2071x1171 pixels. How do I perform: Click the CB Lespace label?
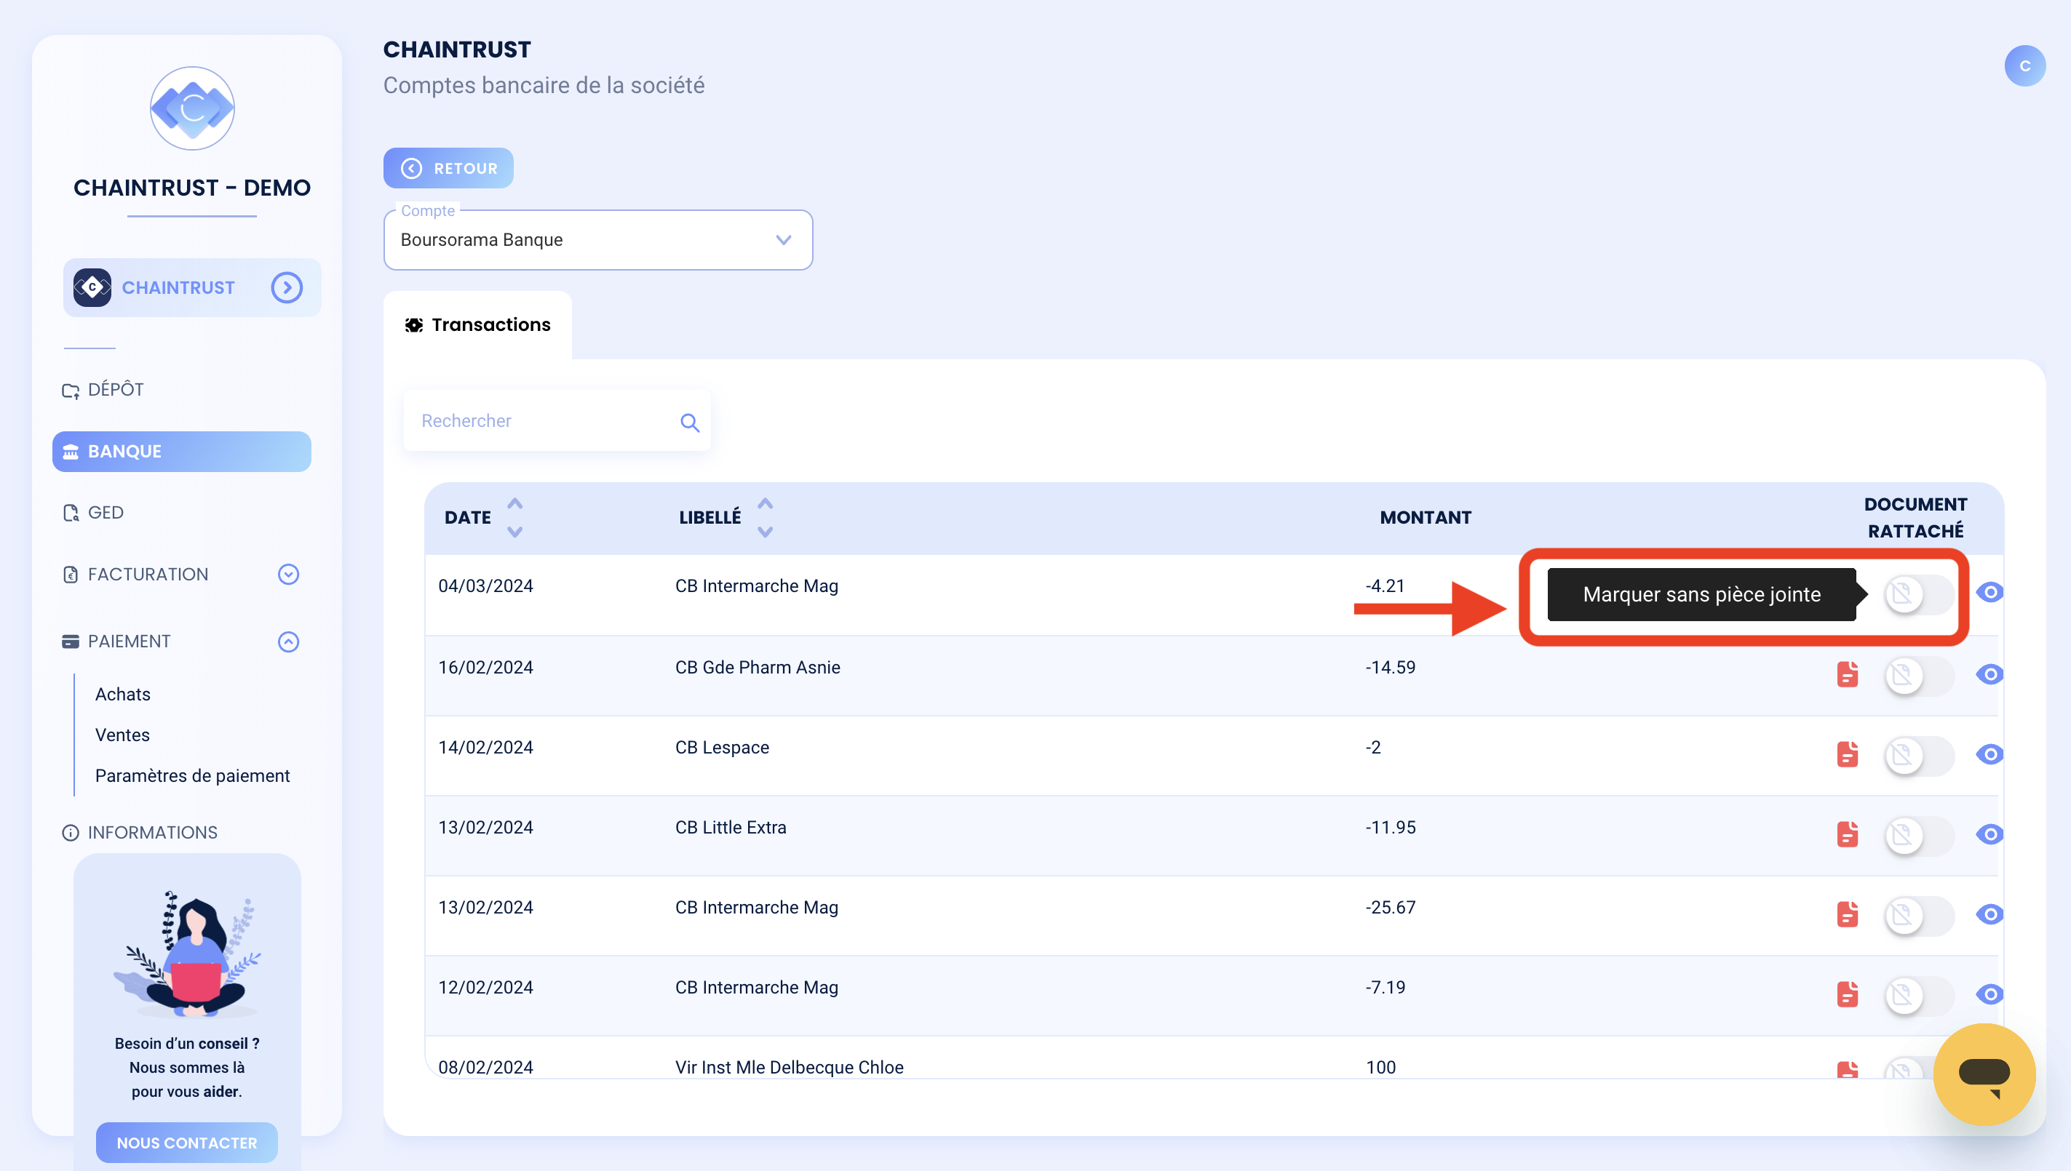click(722, 748)
